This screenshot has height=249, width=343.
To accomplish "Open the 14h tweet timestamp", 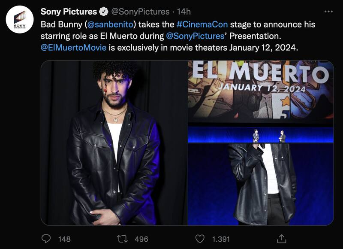I will point(184,12).
